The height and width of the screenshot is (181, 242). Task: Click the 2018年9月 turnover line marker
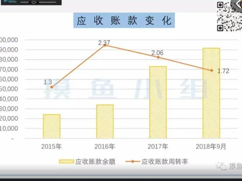click(x=212, y=71)
